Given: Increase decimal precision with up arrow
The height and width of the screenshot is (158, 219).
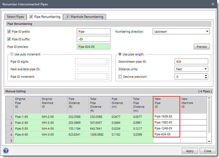Looking at the screenshot, I should pos(206,75).
